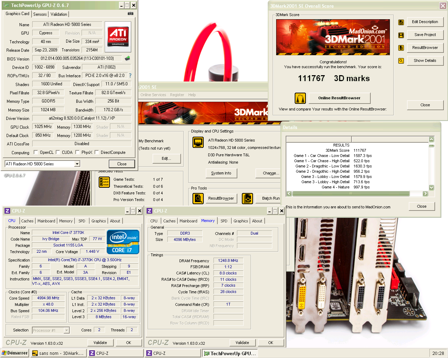Screen dimensions: 448x358
Task: Click the Intel Core i7 logo in CPU-Z
Action: (x=123, y=242)
